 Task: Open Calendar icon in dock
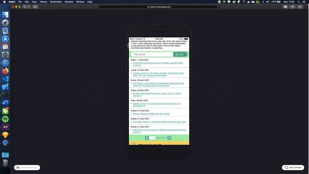pyautogui.click(x=5, y=47)
